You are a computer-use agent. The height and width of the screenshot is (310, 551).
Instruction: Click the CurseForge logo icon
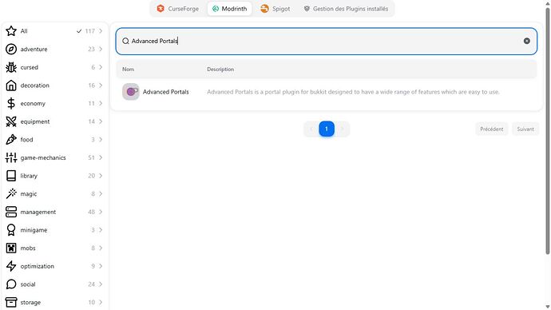(x=161, y=9)
